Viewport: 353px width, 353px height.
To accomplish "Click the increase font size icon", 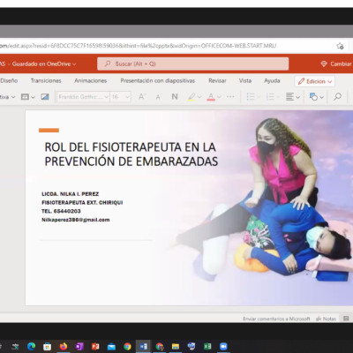I will pyautogui.click(x=142, y=96).
